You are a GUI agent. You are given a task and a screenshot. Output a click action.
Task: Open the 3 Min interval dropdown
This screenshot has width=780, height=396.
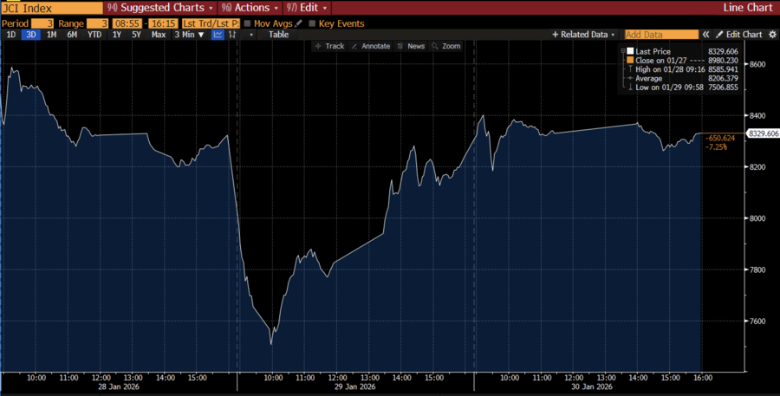point(189,35)
